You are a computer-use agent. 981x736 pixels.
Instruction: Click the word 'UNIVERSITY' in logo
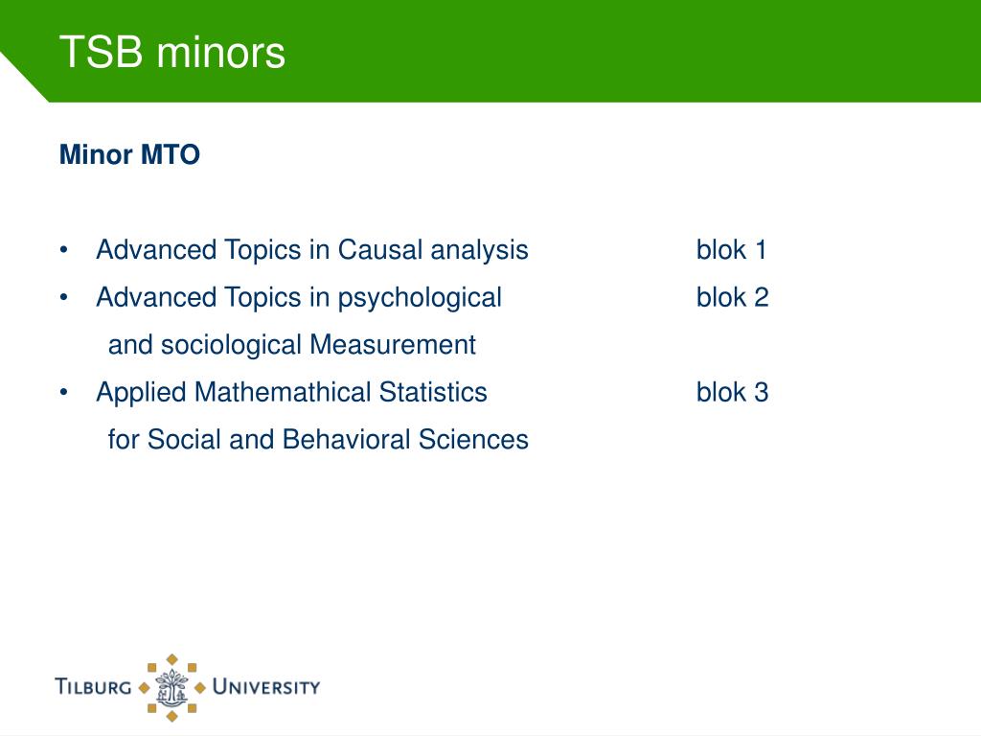[x=266, y=686]
